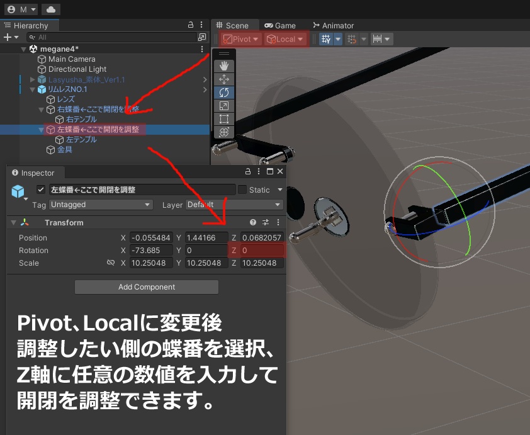Select the combined Transform tool
This screenshot has height=435, width=530.
coord(223,132)
